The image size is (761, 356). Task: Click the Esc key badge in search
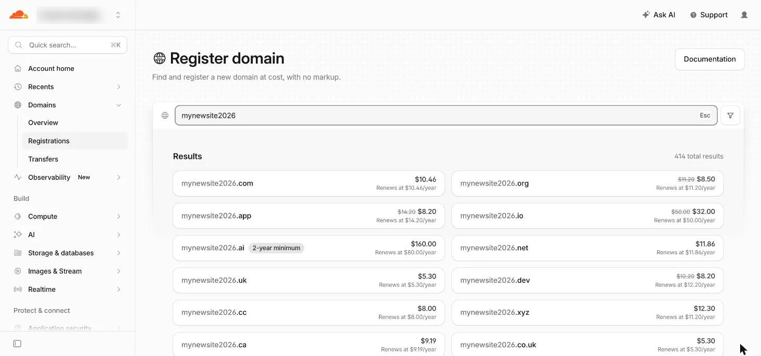[705, 115]
